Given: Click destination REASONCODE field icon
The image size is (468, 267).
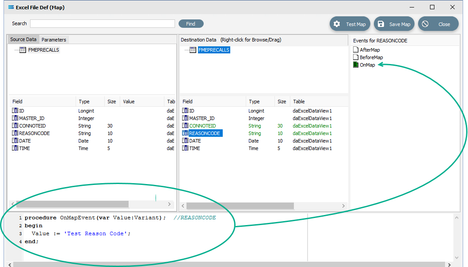Looking at the screenshot, I should 185,133.
